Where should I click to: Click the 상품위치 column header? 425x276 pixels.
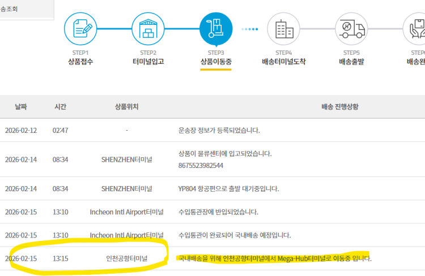126,106
